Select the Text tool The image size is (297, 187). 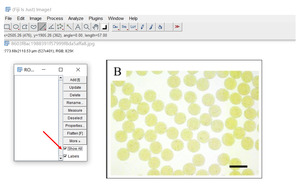pos(78,27)
